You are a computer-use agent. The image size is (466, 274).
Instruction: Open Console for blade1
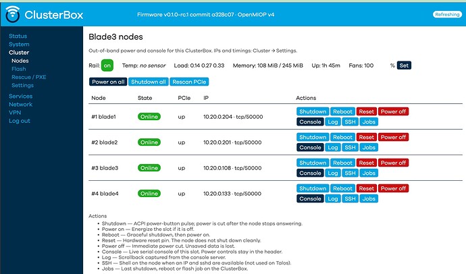click(310, 122)
